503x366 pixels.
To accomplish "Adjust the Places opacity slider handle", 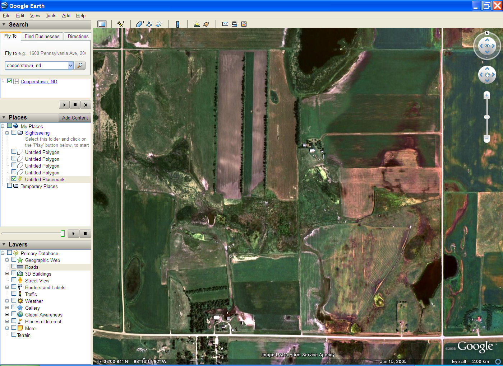I will pos(63,234).
